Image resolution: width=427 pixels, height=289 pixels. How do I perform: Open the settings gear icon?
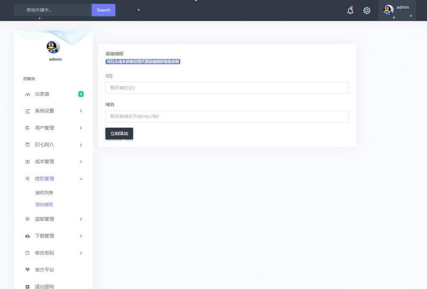click(367, 10)
